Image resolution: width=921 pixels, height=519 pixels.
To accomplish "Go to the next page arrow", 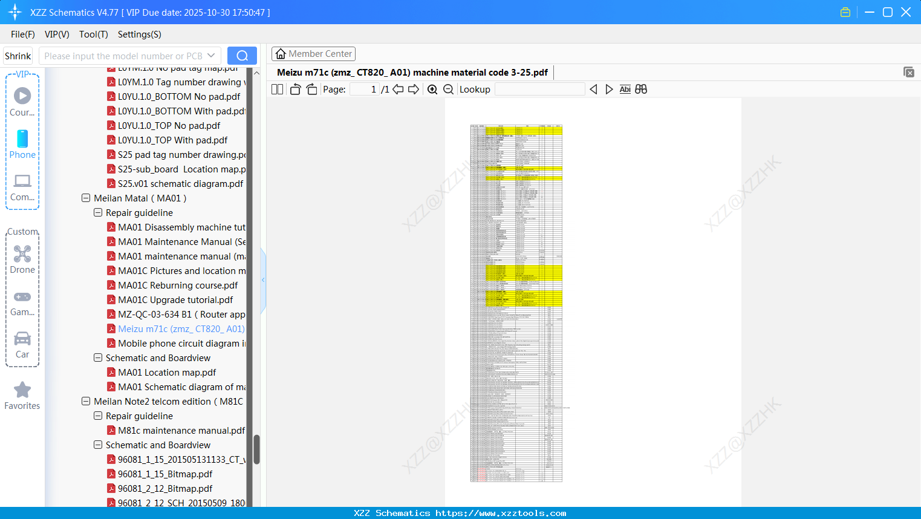I will tap(414, 90).
